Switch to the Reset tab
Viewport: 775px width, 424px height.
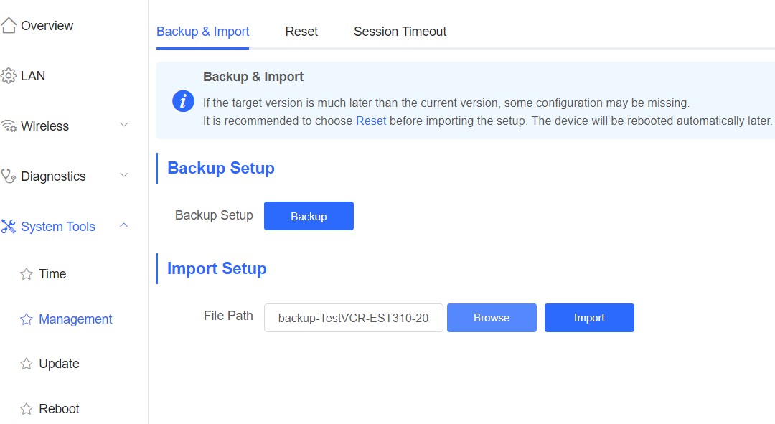click(x=301, y=32)
